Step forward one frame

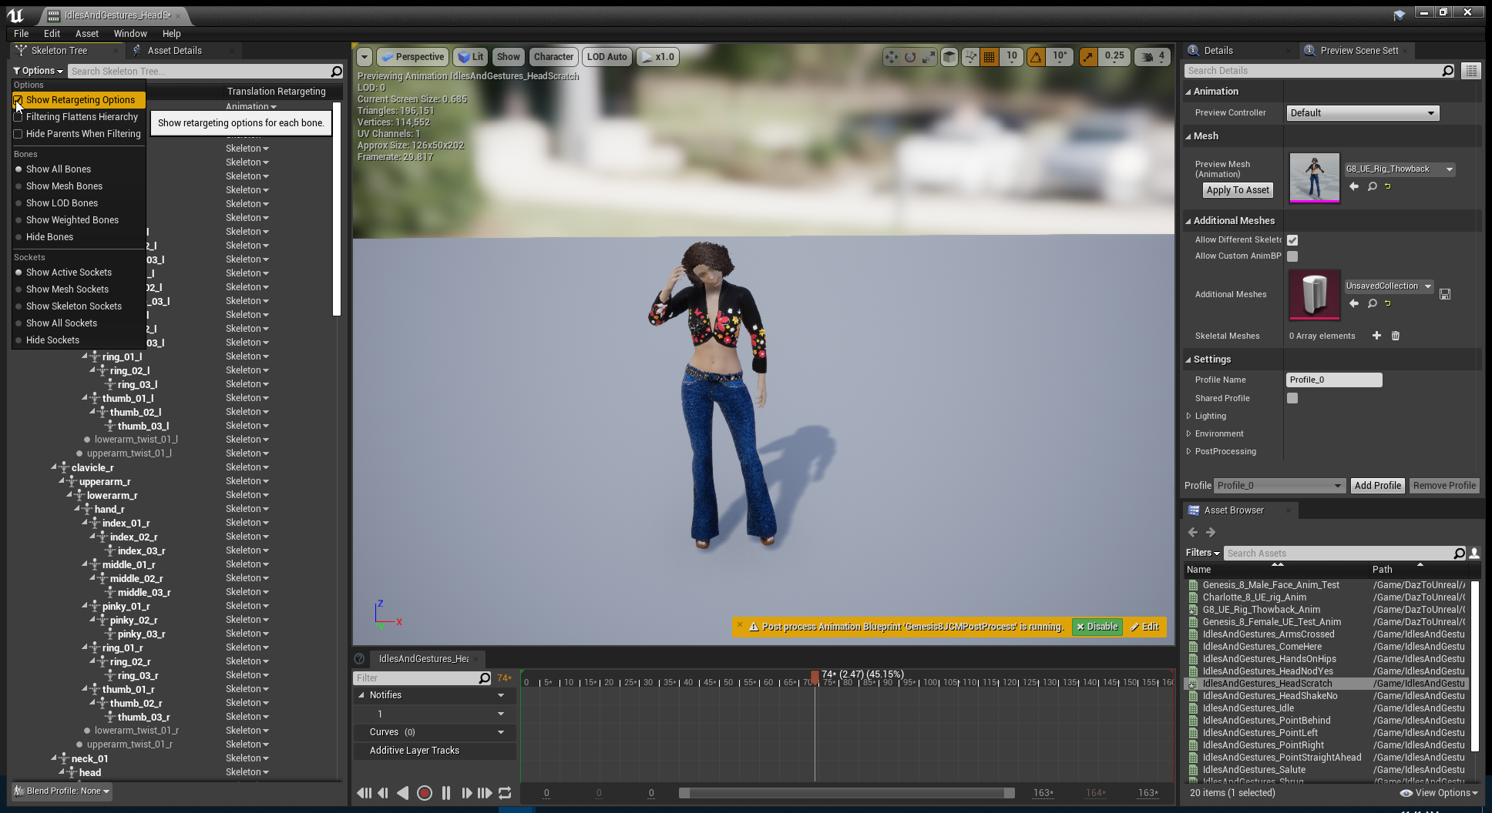coord(466,793)
